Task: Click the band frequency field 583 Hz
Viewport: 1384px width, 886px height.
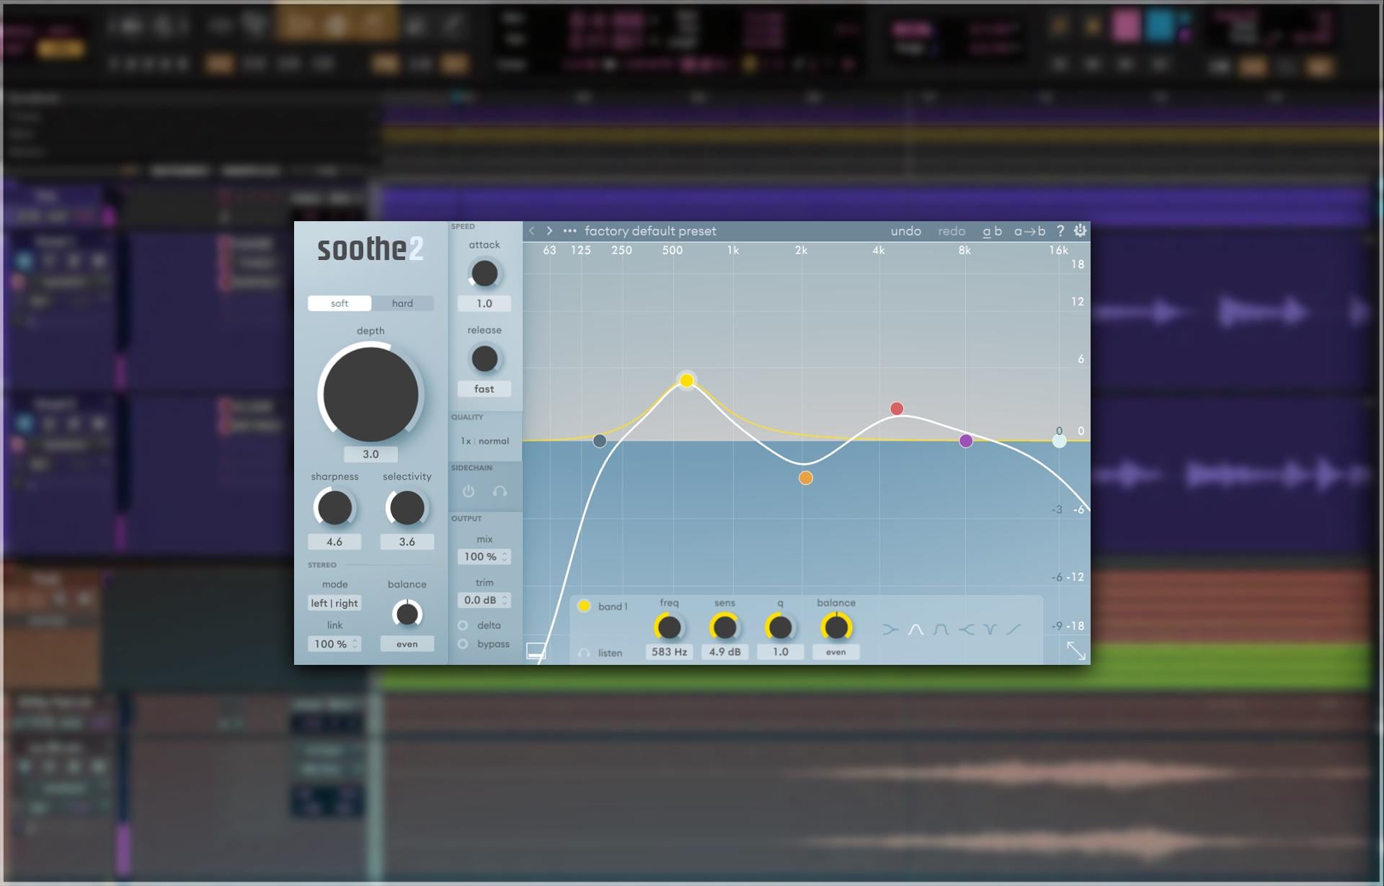Action: click(x=669, y=652)
